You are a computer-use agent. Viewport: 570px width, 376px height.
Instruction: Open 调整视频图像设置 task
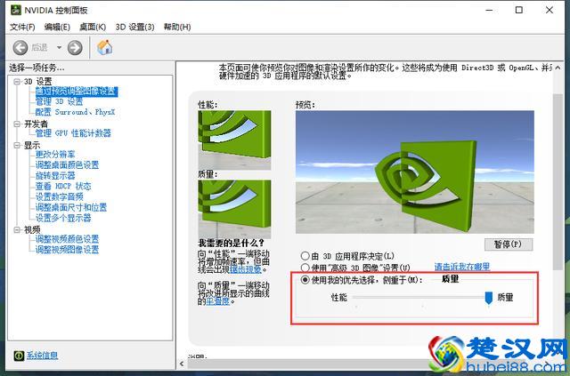(67, 250)
